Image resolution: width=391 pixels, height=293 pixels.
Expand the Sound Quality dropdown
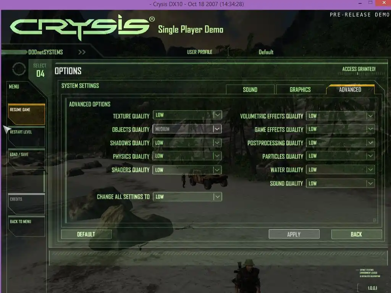pyautogui.click(x=340, y=184)
